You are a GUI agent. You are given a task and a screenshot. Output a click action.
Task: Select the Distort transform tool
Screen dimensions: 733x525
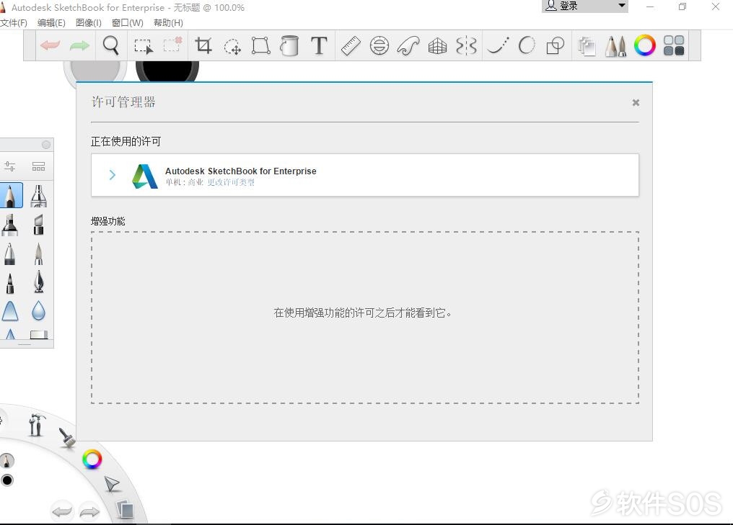(x=261, y=46)
